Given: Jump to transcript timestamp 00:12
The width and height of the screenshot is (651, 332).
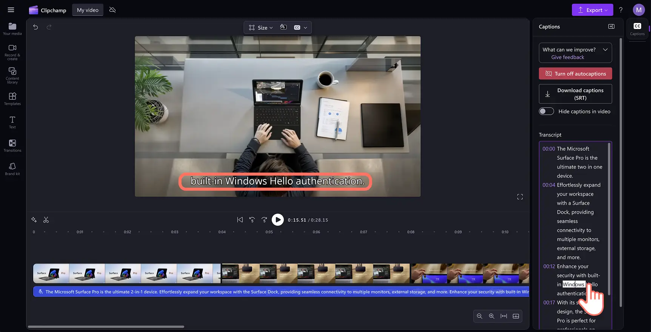Looking at the screenshot, I should (549, 266).
